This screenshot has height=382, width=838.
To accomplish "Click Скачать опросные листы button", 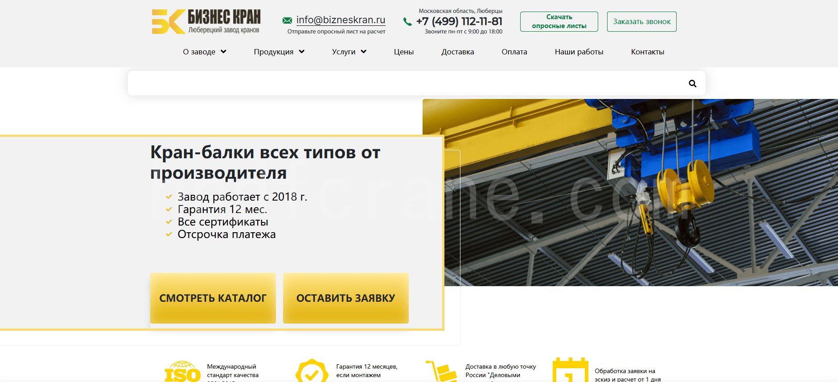I will [559, 21].
